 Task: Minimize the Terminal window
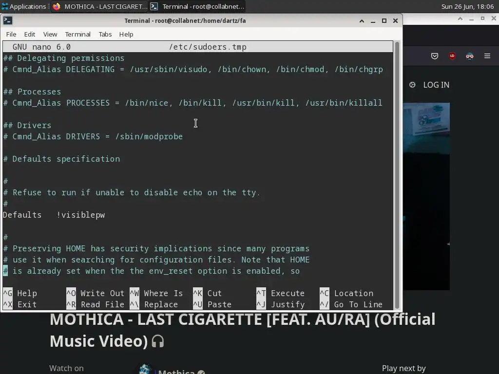[373, 21]
